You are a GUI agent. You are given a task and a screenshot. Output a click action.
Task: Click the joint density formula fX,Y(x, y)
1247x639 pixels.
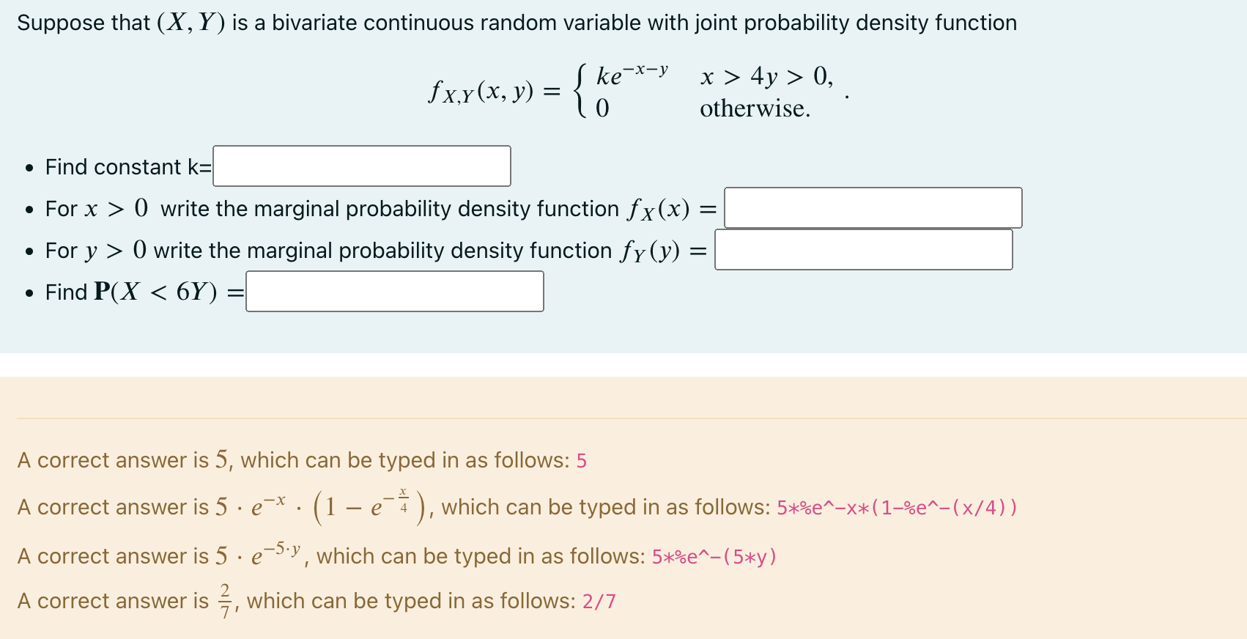(x=480, y=91)
